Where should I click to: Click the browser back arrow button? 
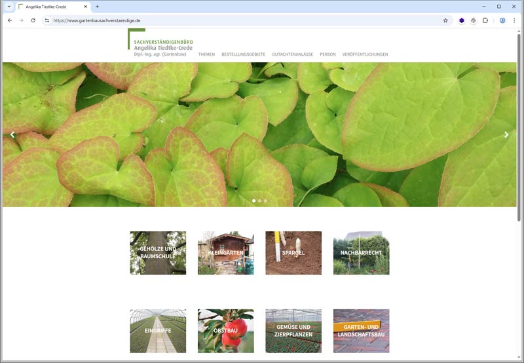(9, 20)
